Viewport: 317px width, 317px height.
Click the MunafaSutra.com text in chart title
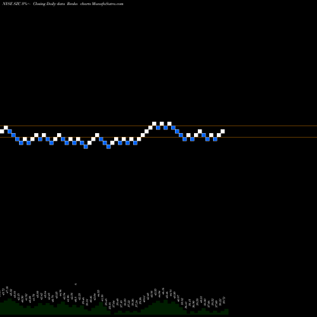point(107,4)
